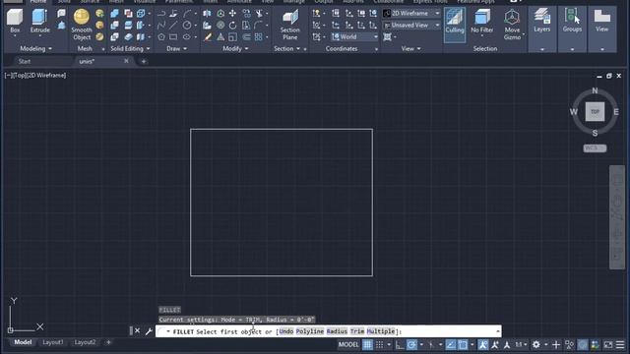Choose the Undo option in command line
630x354 pixels.
click(x=286, y=331)
